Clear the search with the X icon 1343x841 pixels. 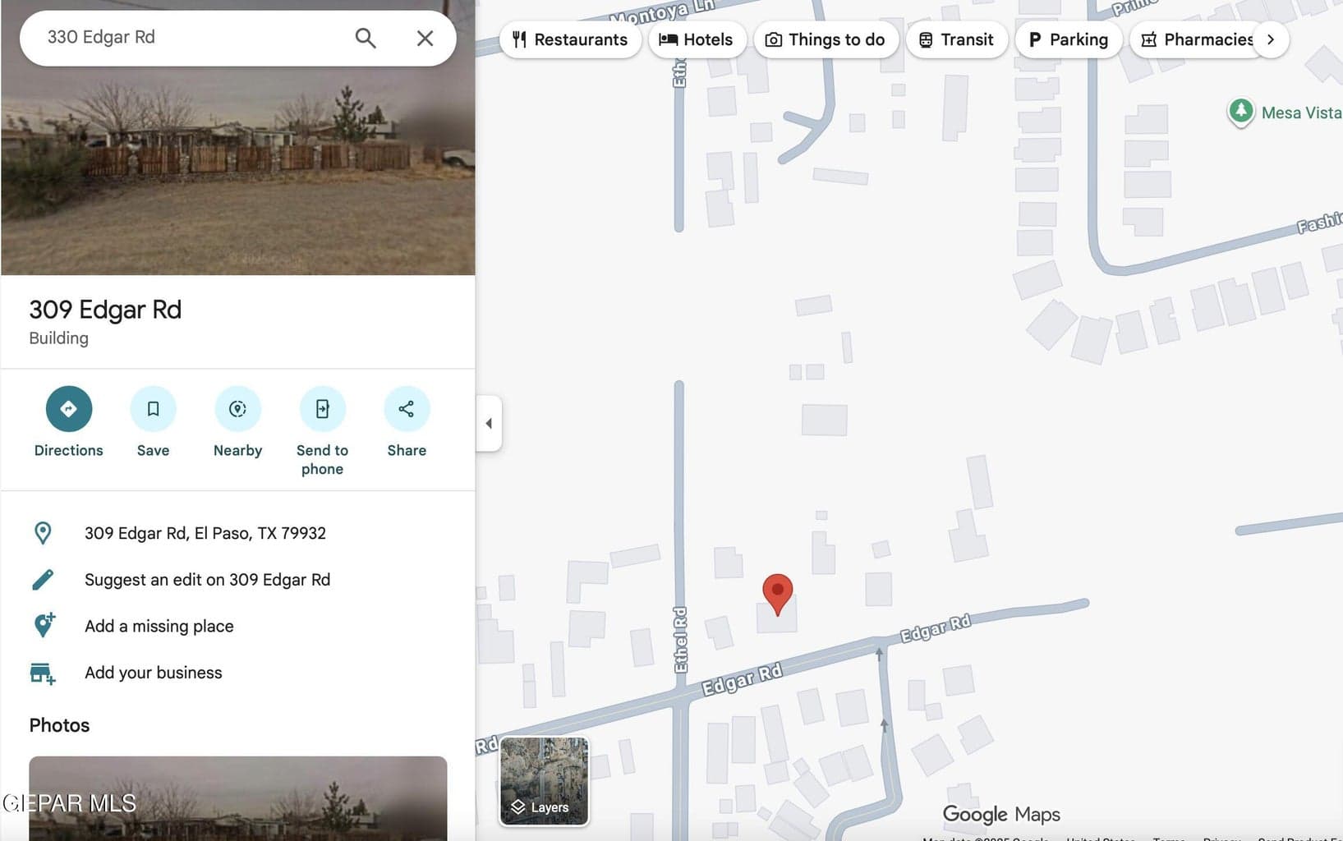click(425, 38)
